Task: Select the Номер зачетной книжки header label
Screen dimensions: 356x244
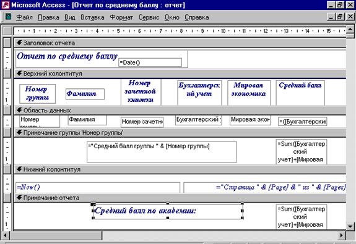Action: click(141, 92)
